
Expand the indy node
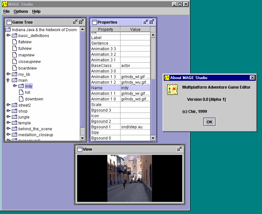pos(15,86)
